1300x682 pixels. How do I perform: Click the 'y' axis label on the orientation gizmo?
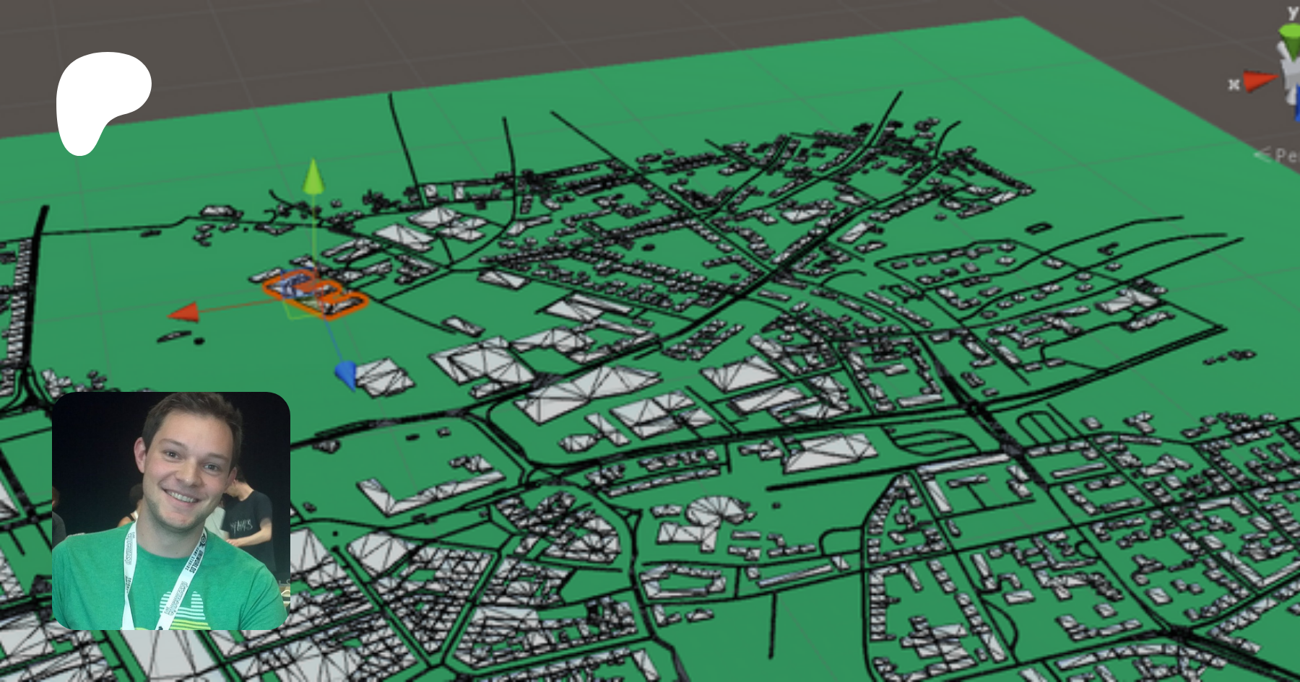click(x=1293, y=12)
